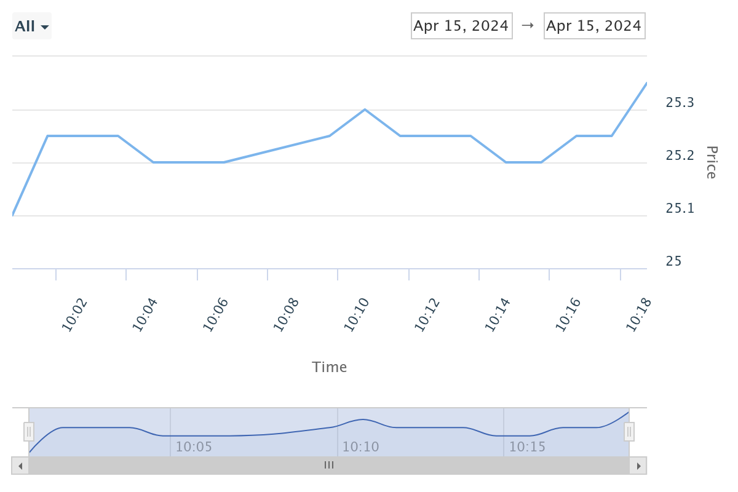Viewport: 738px width, 492px height.
Task: Click the 10:18 x-axis time label
Action: (x=638, y=315)
